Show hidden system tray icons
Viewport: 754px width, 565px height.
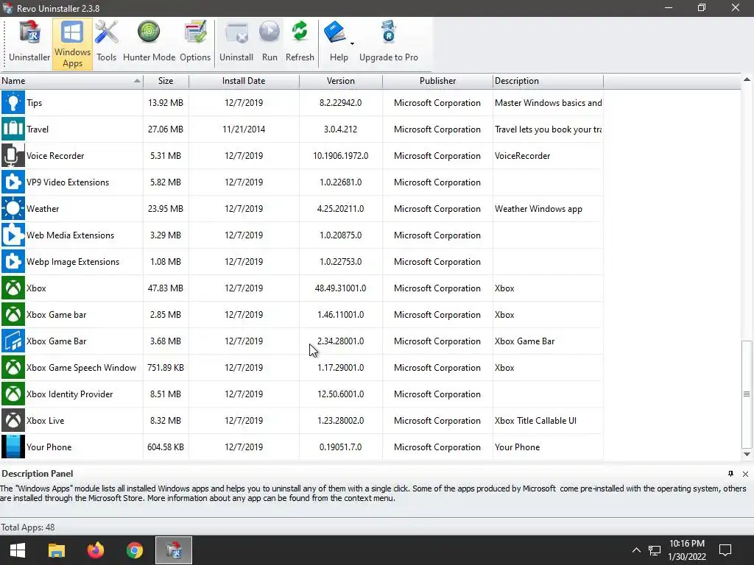[636, 550]
